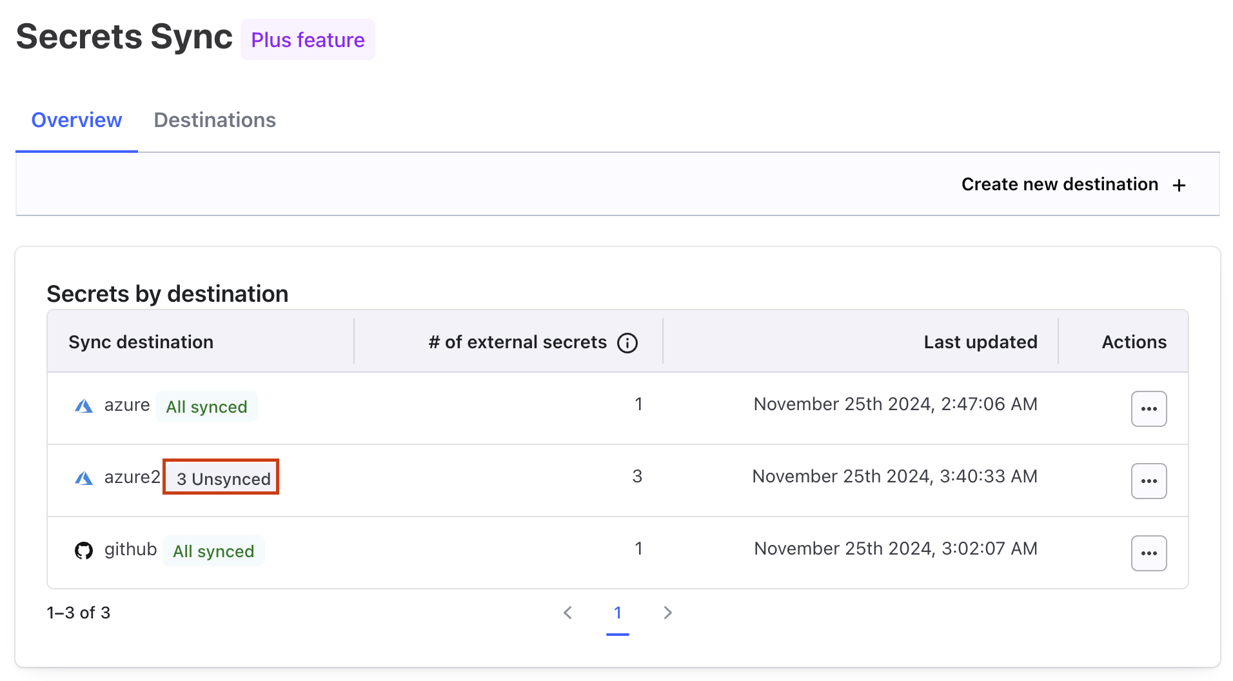Click the Azure logo in azure2 row

point(84,479)
